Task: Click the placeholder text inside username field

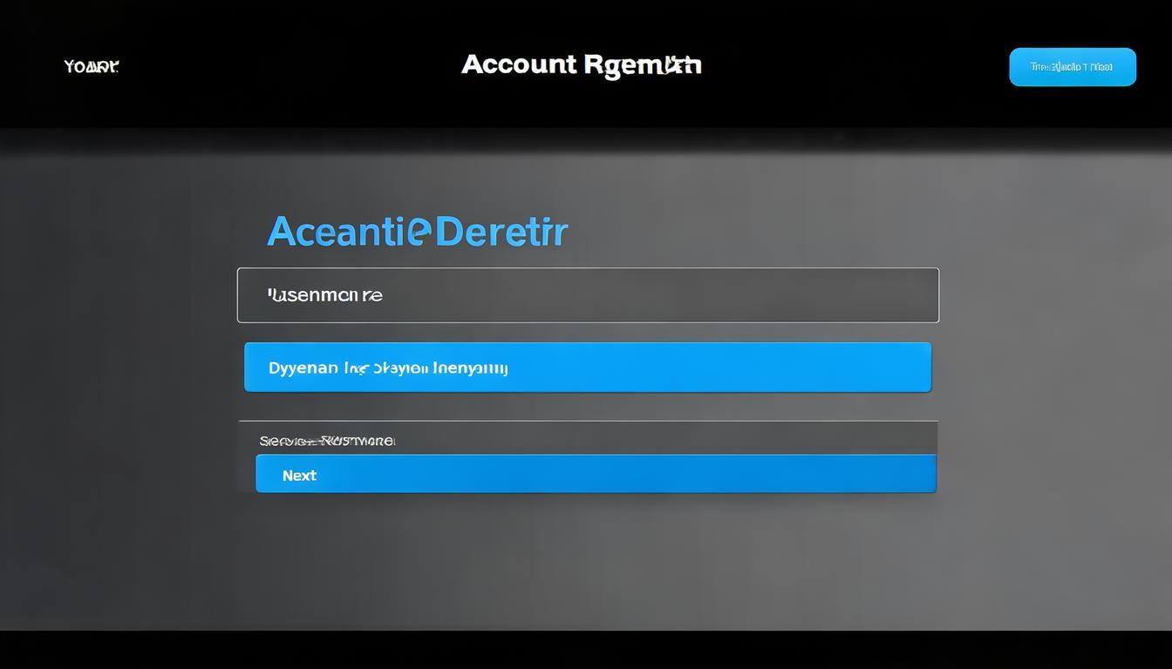Action: pos(324,295)
